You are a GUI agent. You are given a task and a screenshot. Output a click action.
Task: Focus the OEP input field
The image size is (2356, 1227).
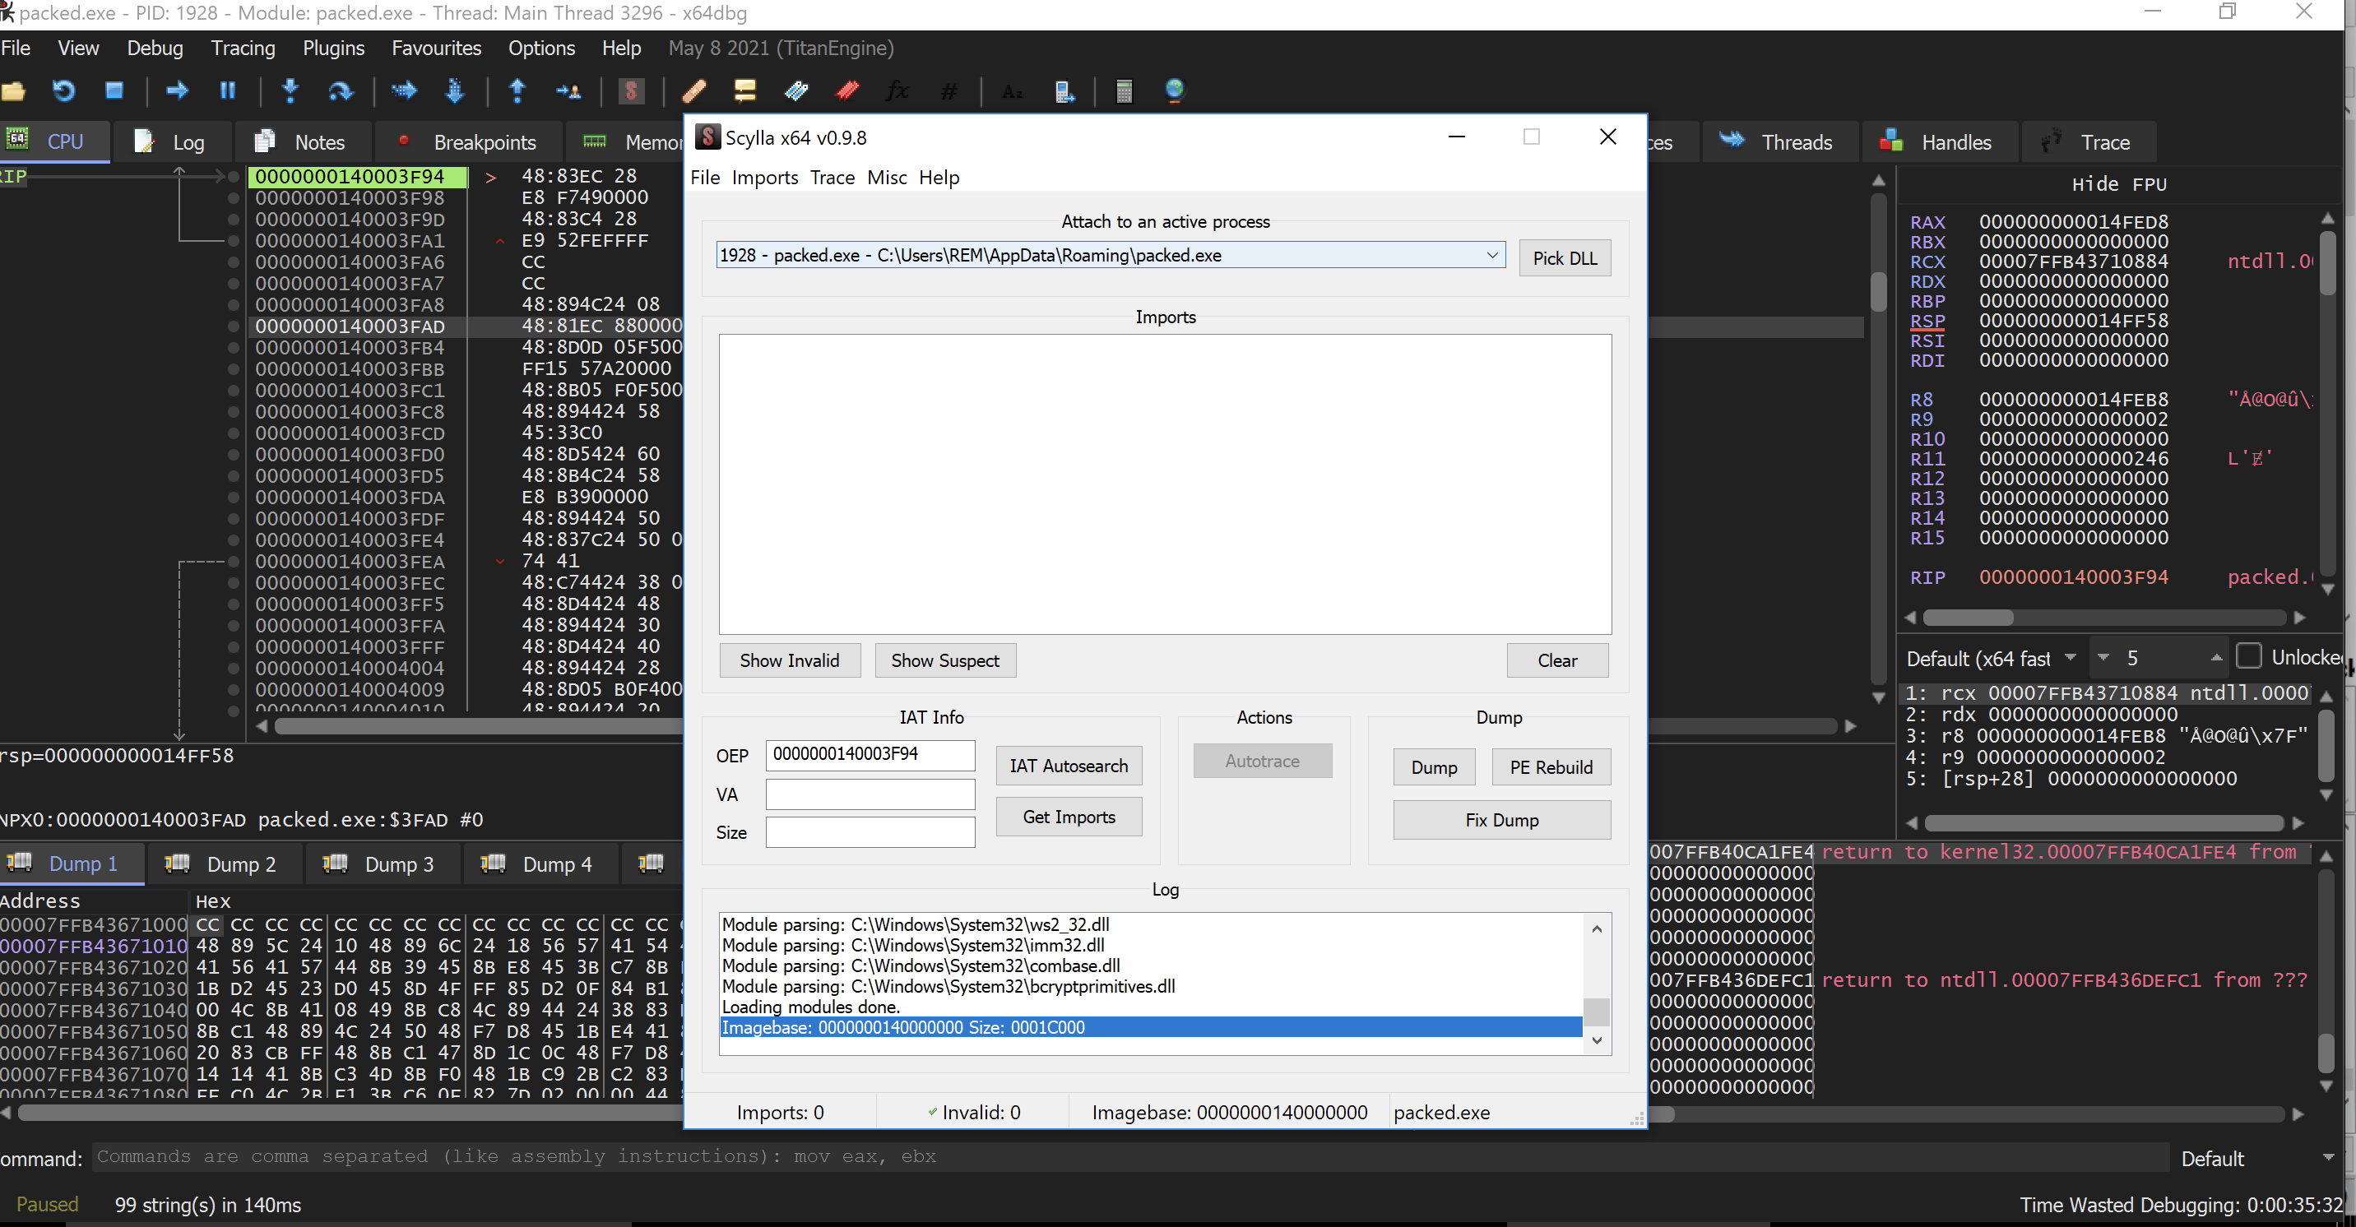870,754
